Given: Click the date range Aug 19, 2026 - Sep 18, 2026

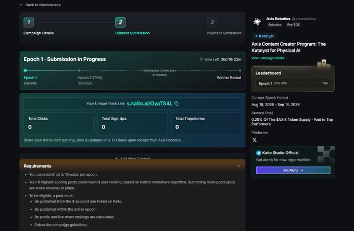Looking at the screenshot, I should (x=275, y=105).
